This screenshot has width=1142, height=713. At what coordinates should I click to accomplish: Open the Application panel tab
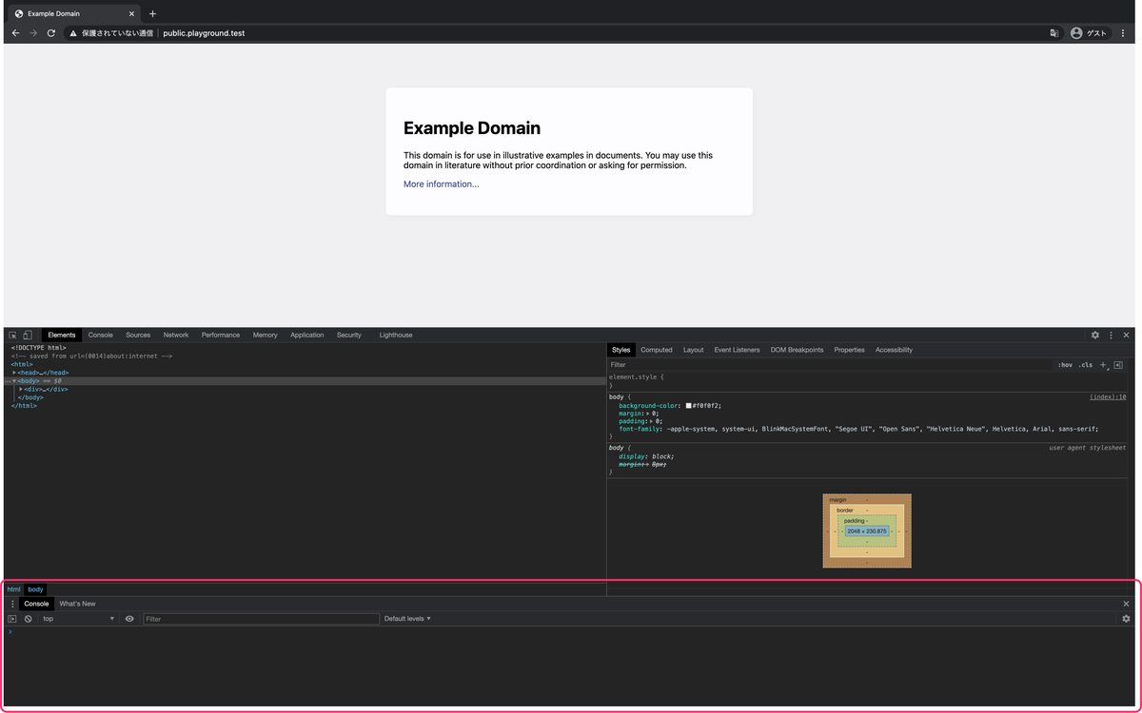(307, 336)
